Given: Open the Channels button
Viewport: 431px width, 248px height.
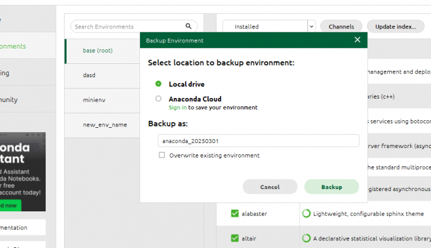Looking at the screenshot, I should click(342, 27).
